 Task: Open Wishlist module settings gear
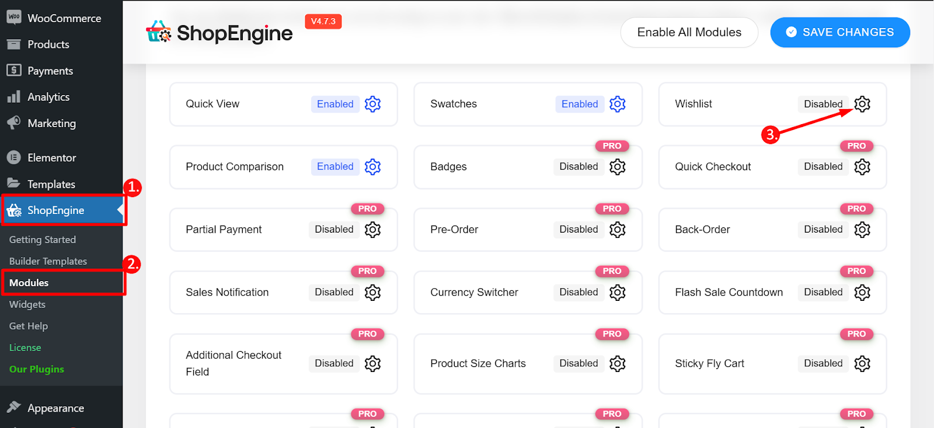[862, 104]
